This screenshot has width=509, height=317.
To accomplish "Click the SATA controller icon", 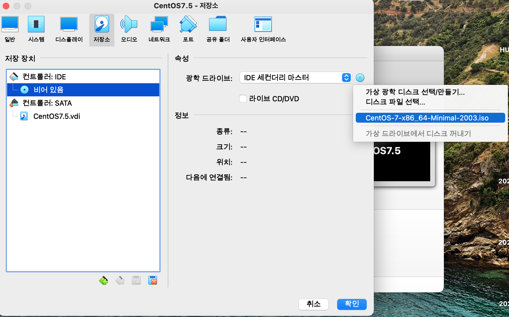I will (x=14, y=103).
